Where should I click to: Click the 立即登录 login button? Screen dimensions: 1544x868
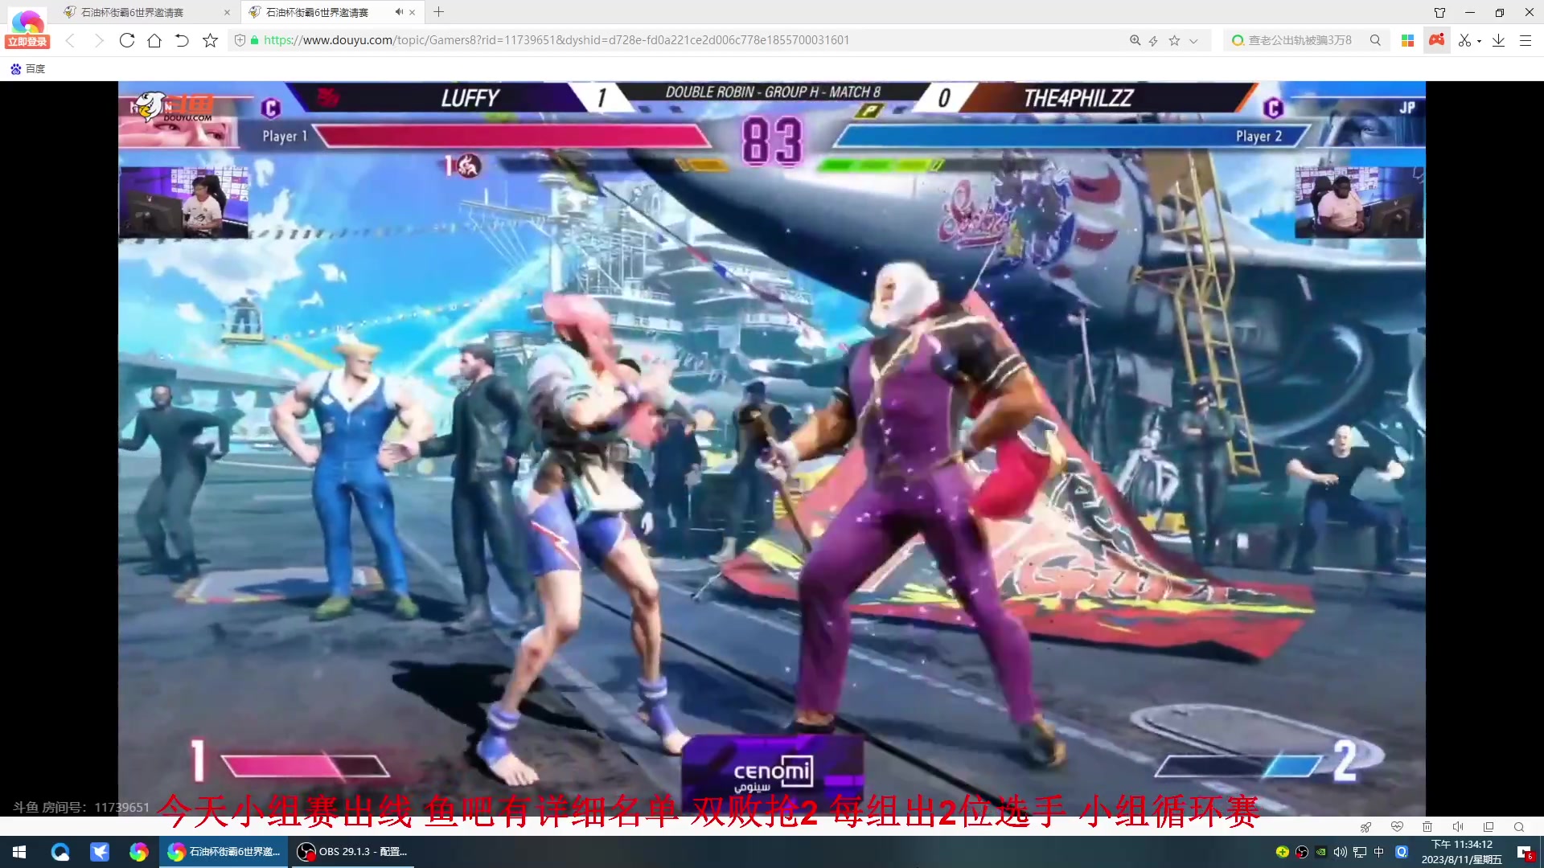[x=27, y=42]
